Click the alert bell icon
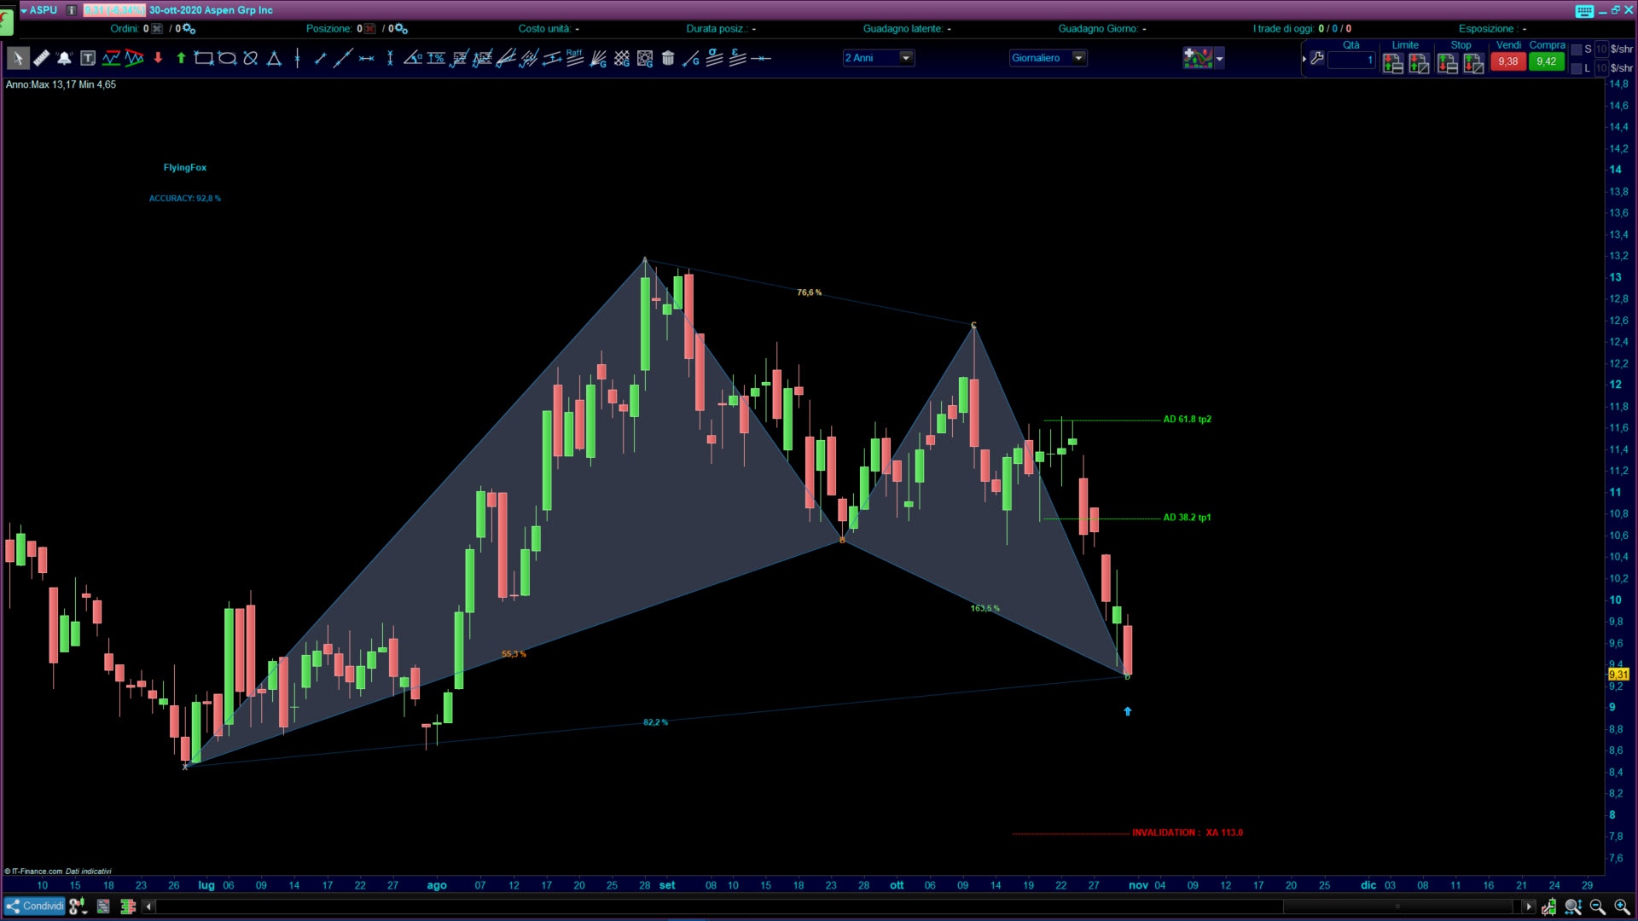Viewport: 1638px width, 921px height. click(x=64, y=58)
